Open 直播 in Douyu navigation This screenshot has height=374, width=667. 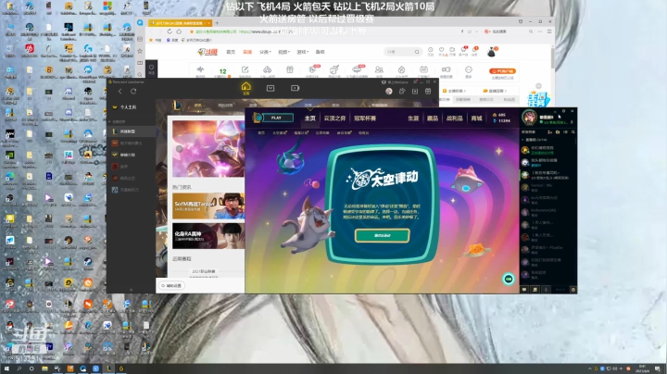point(247,52)
